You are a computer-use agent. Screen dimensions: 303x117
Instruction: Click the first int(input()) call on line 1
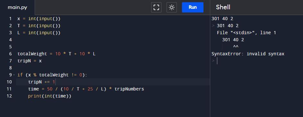click(x=44, y=19)
